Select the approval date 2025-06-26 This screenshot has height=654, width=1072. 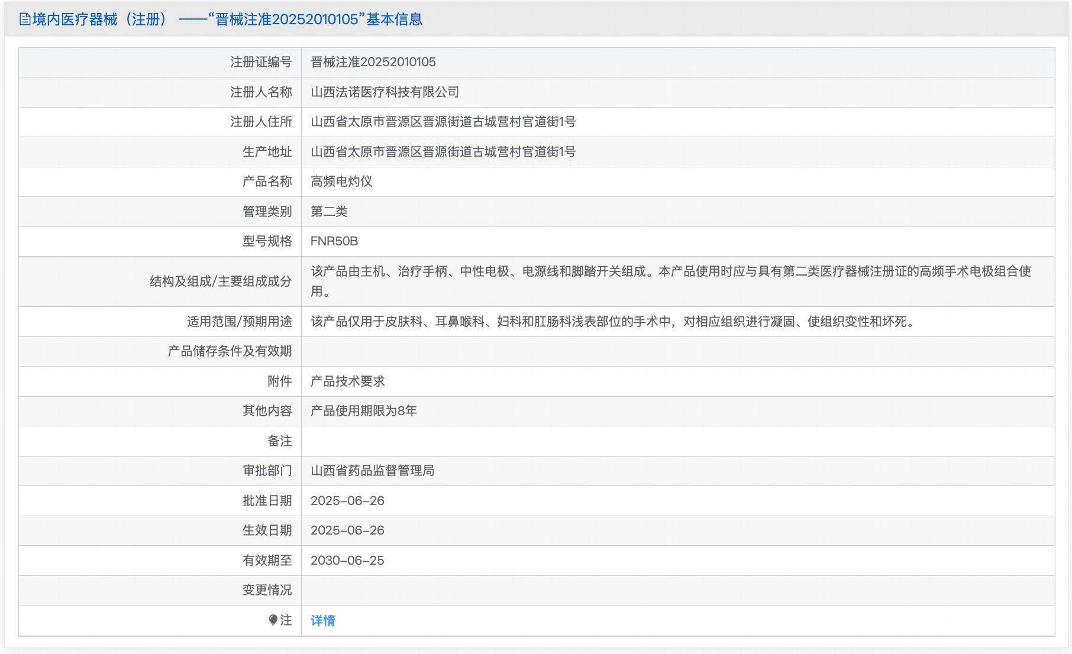pyautogui.click(x=347, y=501)
